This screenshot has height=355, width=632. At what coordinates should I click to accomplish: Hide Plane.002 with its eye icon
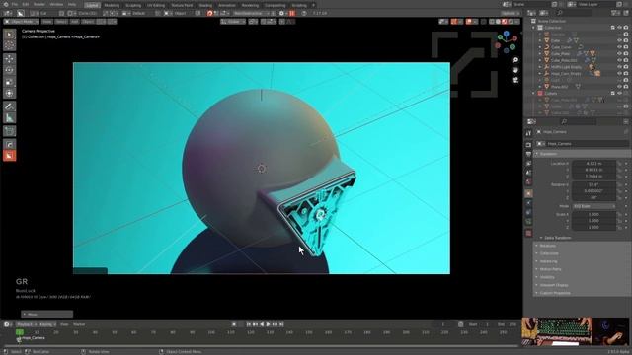click(619, 87)
